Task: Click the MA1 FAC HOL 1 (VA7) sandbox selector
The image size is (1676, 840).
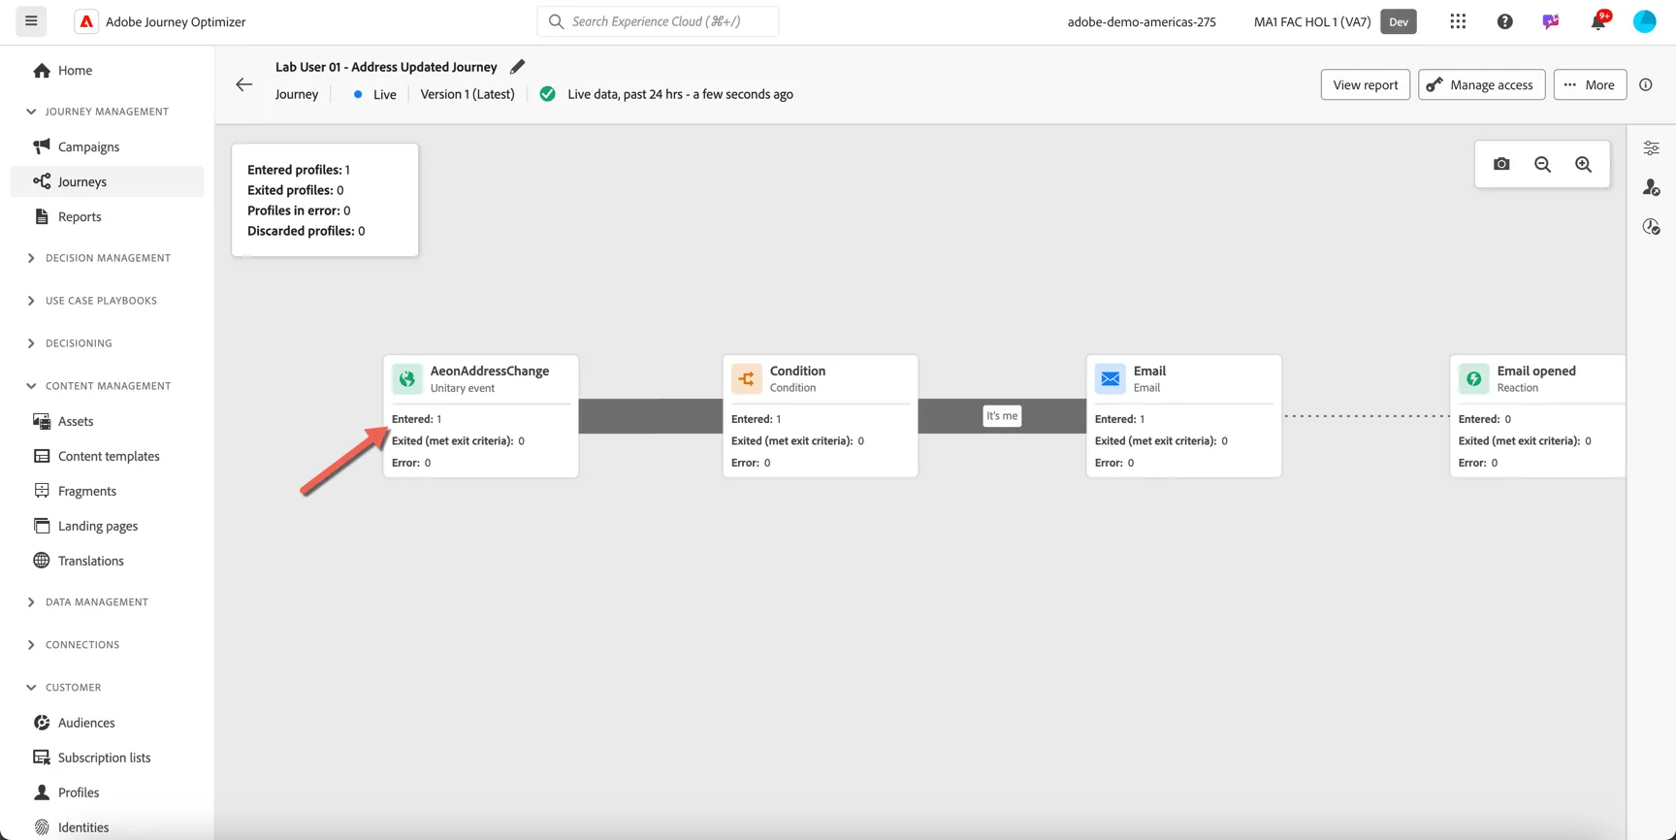Action: (1311, 21)
